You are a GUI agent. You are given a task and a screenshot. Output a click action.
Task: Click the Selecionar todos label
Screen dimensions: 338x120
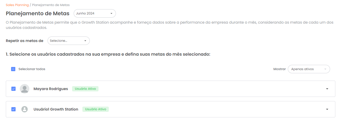(x=32, y=69)
